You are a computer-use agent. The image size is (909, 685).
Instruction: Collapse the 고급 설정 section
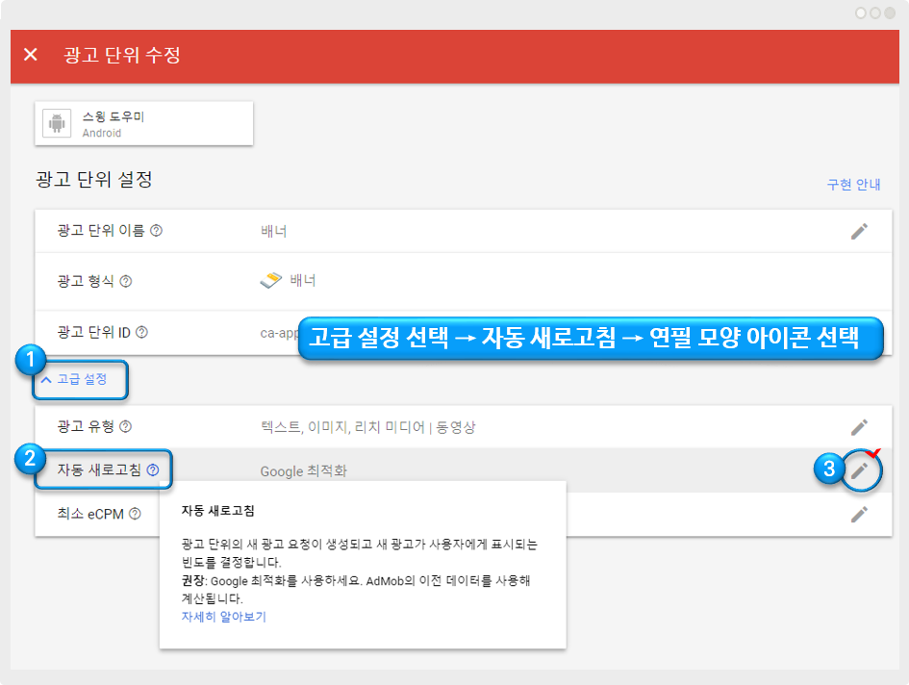[74, 379]
